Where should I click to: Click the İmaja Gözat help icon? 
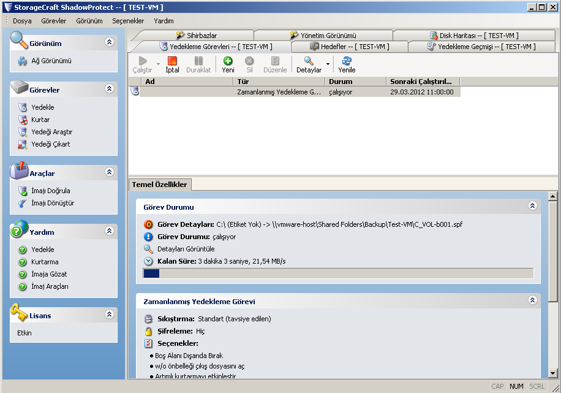point(22,274)
